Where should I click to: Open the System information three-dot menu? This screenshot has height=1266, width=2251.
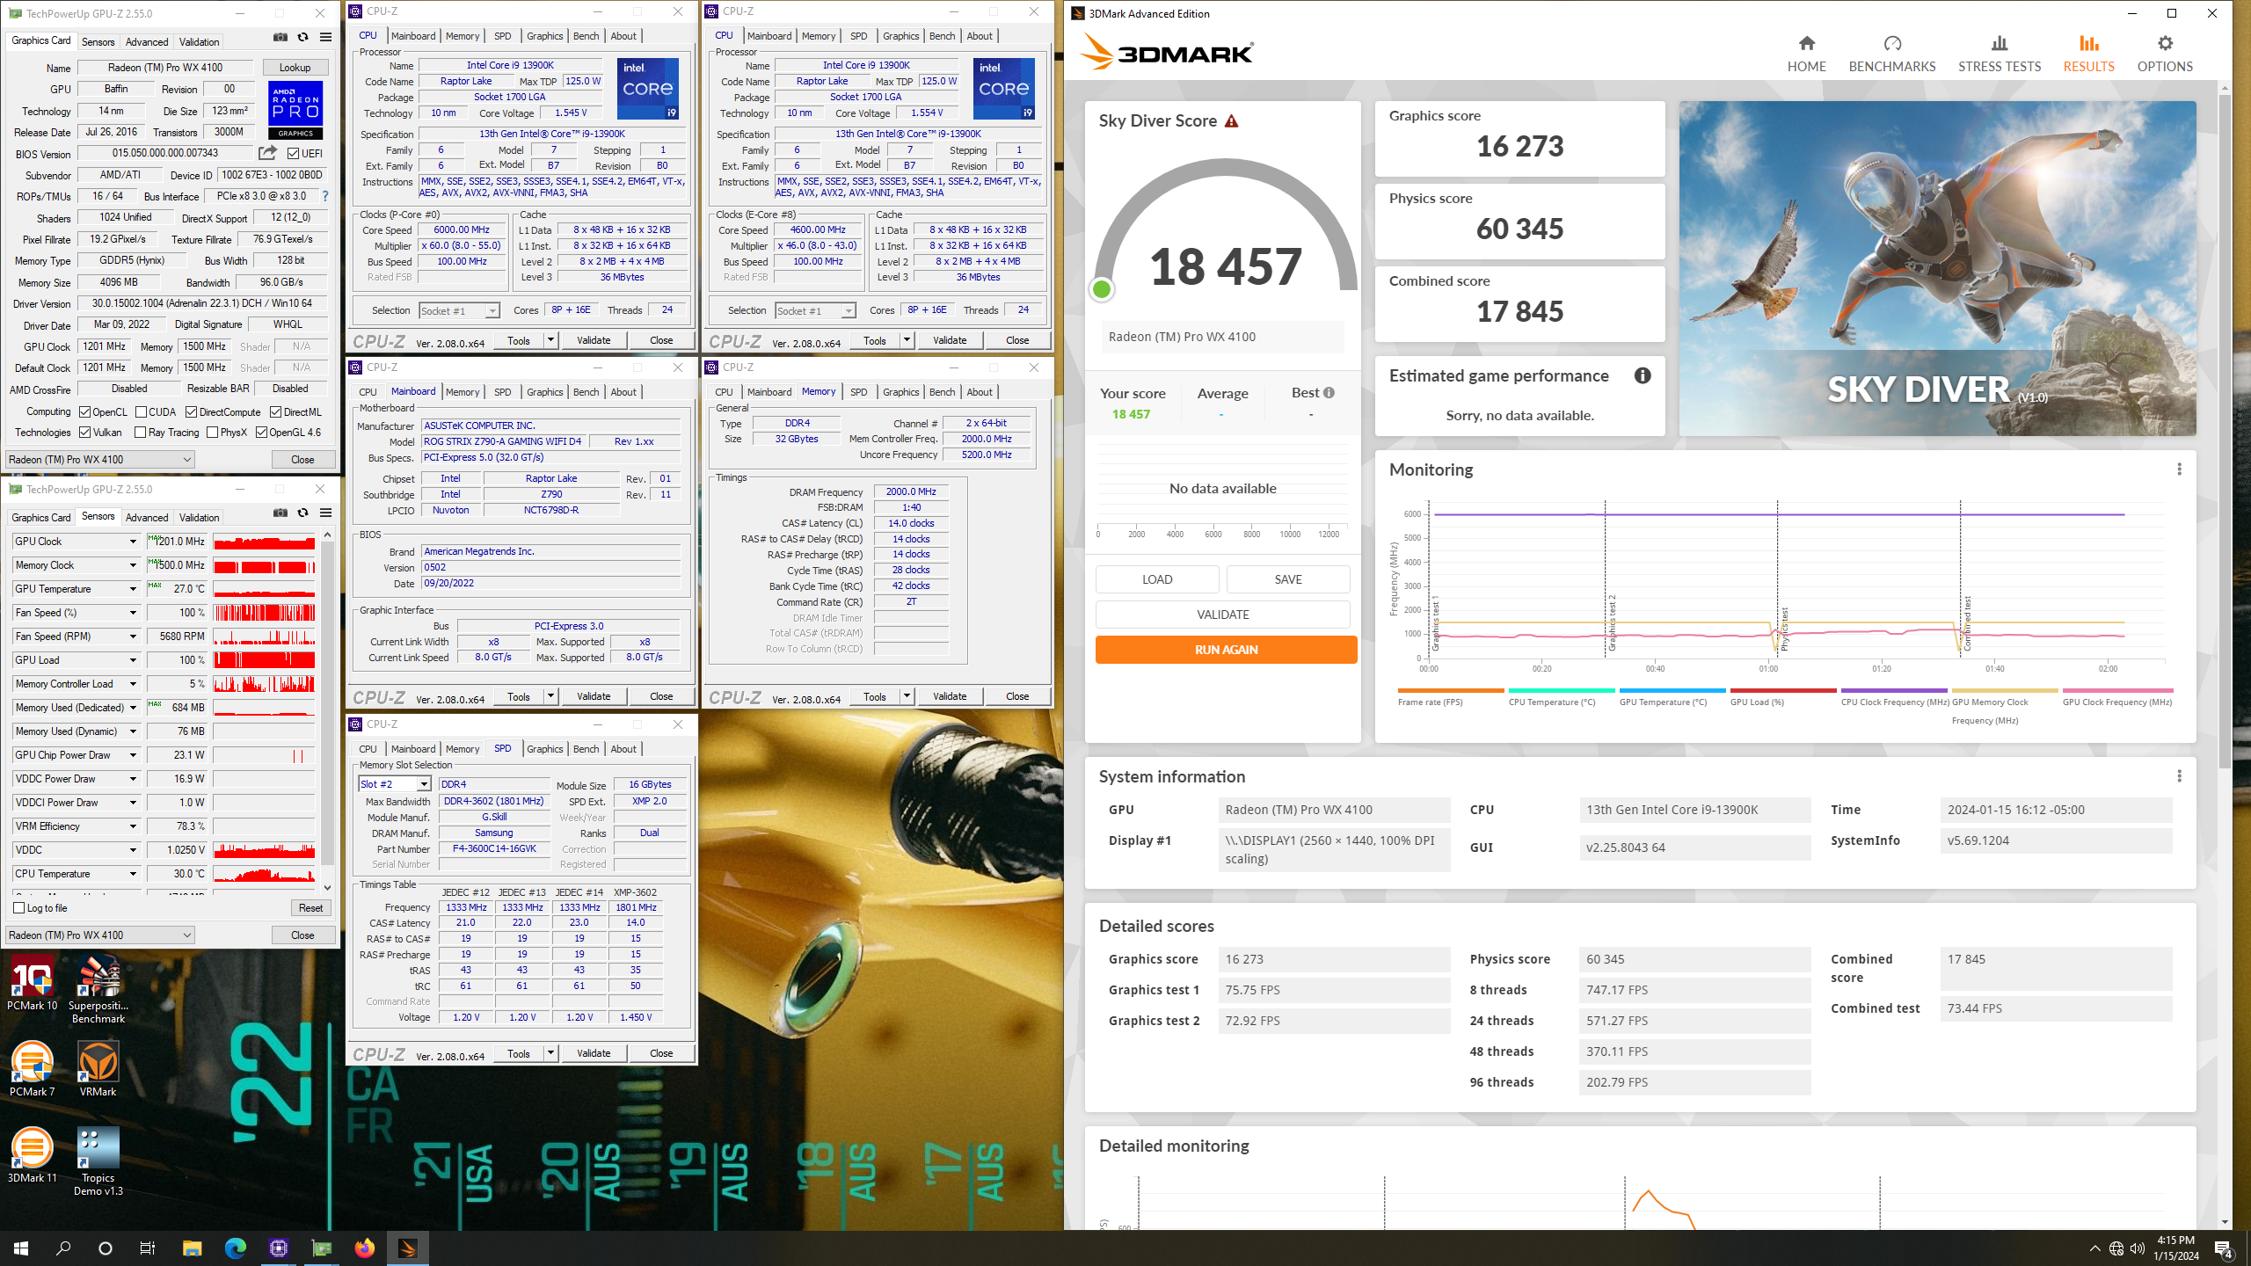2179,776
